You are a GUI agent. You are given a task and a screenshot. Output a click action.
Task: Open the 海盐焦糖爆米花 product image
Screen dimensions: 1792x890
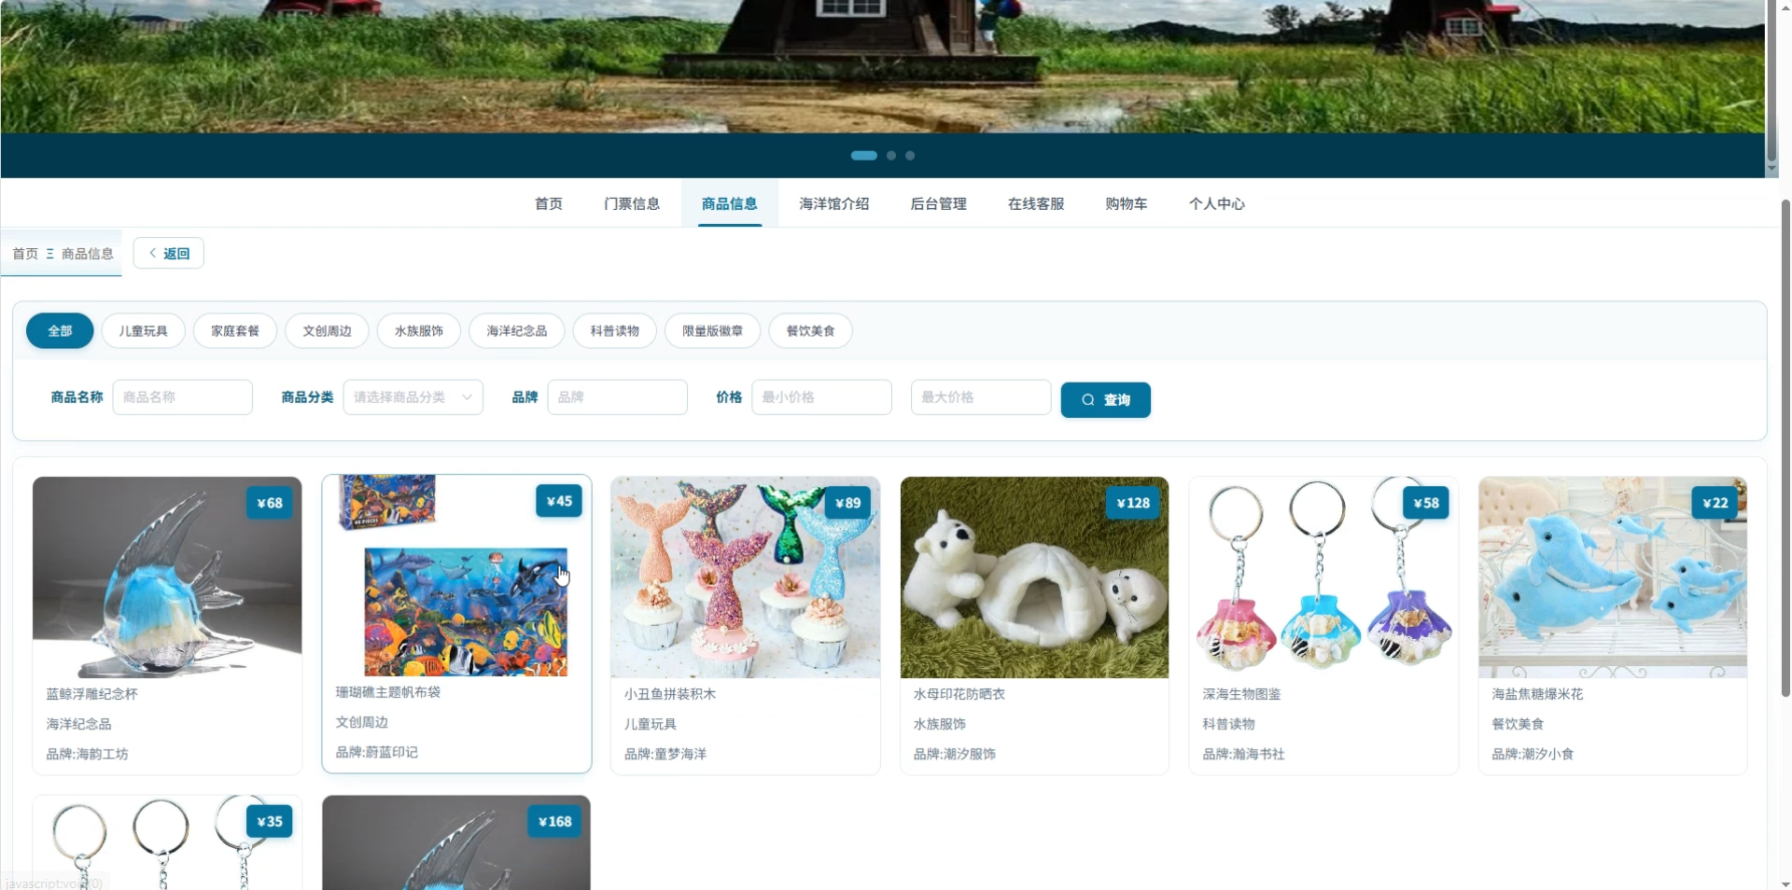pos(1613,577)
